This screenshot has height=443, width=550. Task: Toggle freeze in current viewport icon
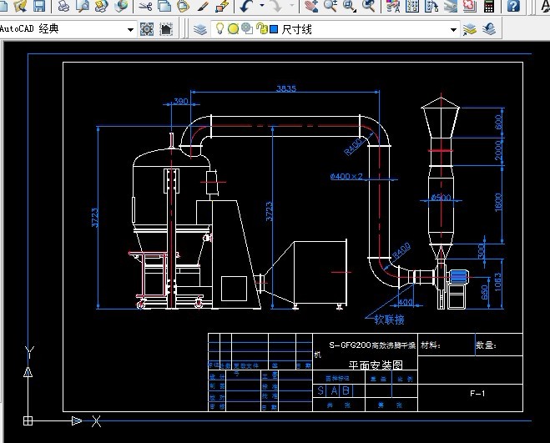point(247,28)
